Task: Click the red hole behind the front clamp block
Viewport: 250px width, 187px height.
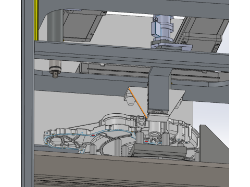Action: pyautogui.click(x=146, y=141)
